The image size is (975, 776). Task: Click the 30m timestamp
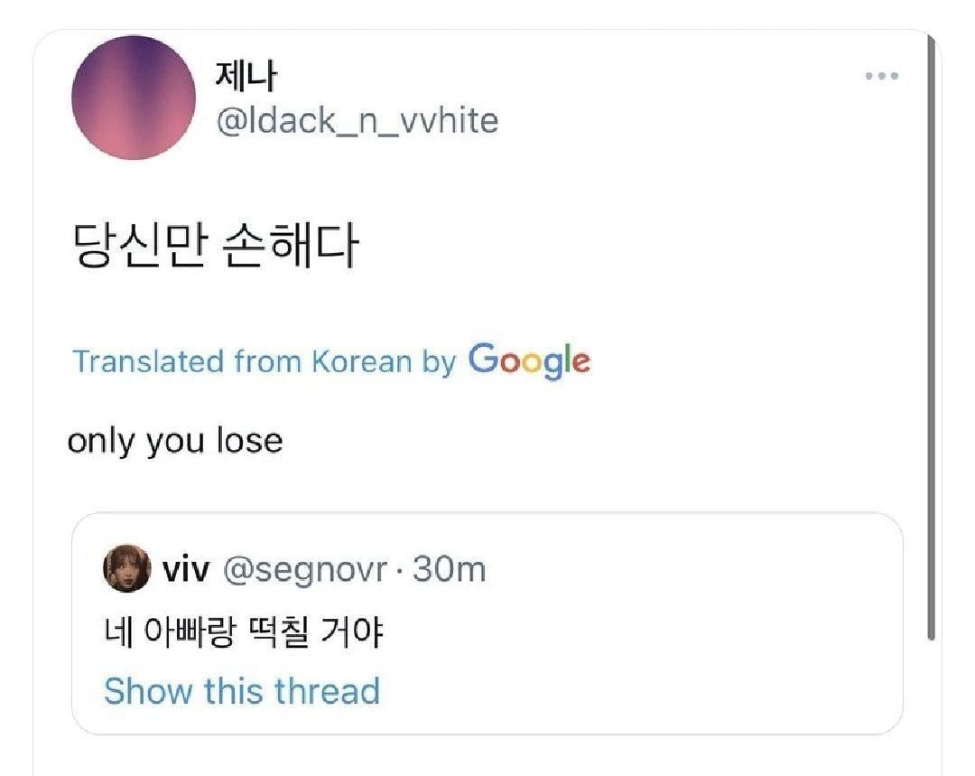coord(449,570)
